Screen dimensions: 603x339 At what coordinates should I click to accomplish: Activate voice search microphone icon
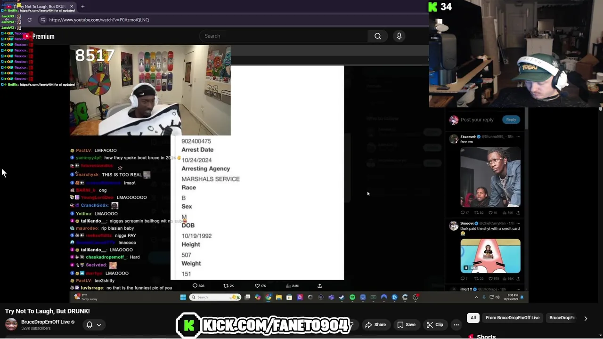pos(399,36)
